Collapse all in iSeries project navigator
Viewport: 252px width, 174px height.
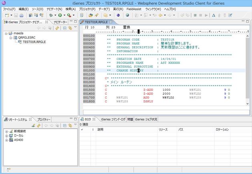click(65, 28)
